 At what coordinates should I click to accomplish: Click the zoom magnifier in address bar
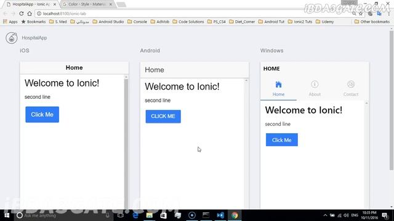click(x=354, y=14)
